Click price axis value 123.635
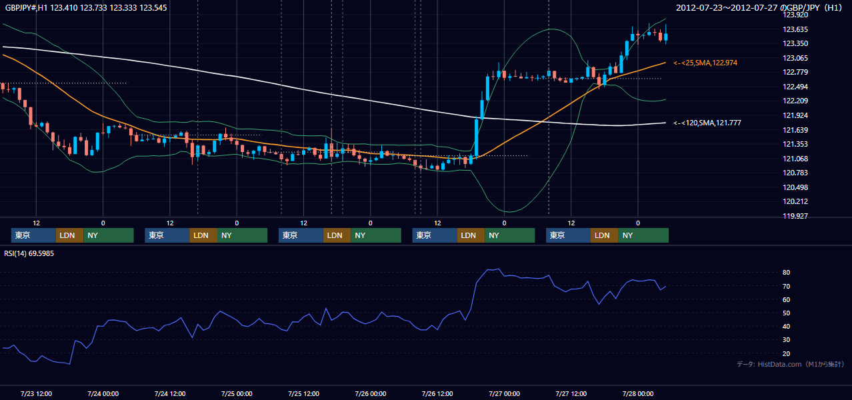Screen dimensions: 852x400 (796, 29)
